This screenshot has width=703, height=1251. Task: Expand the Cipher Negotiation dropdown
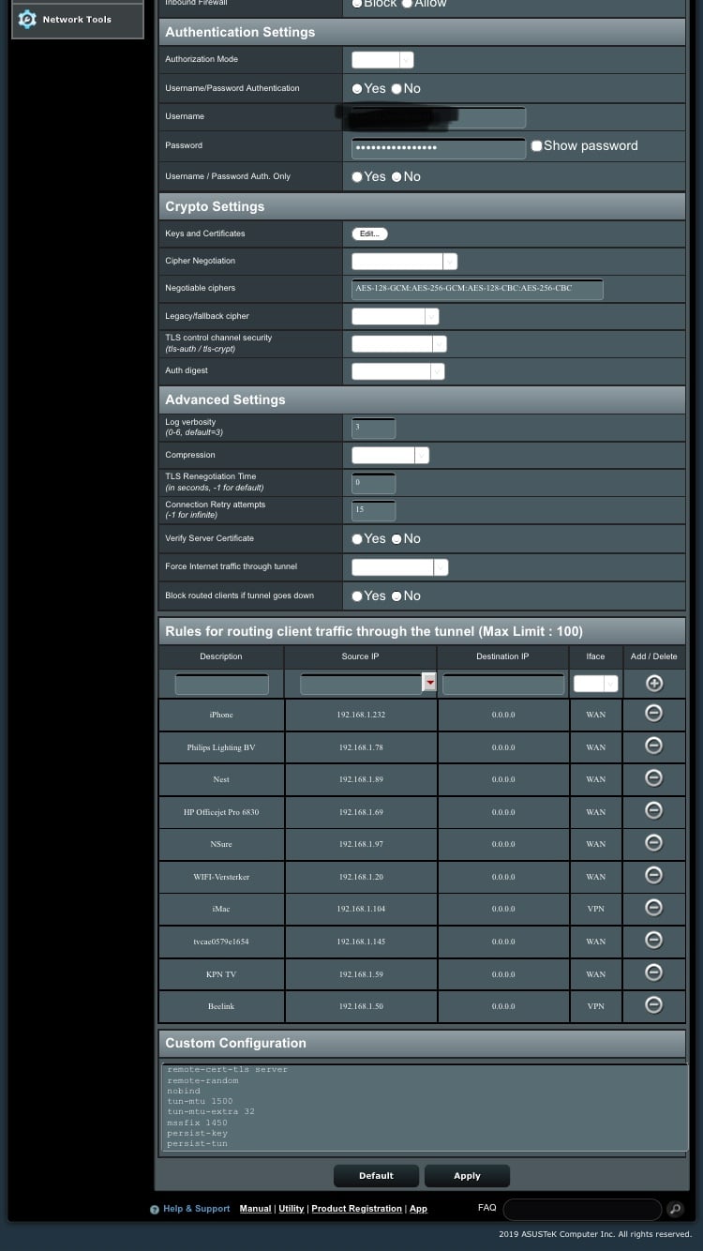tap(404, 262)
